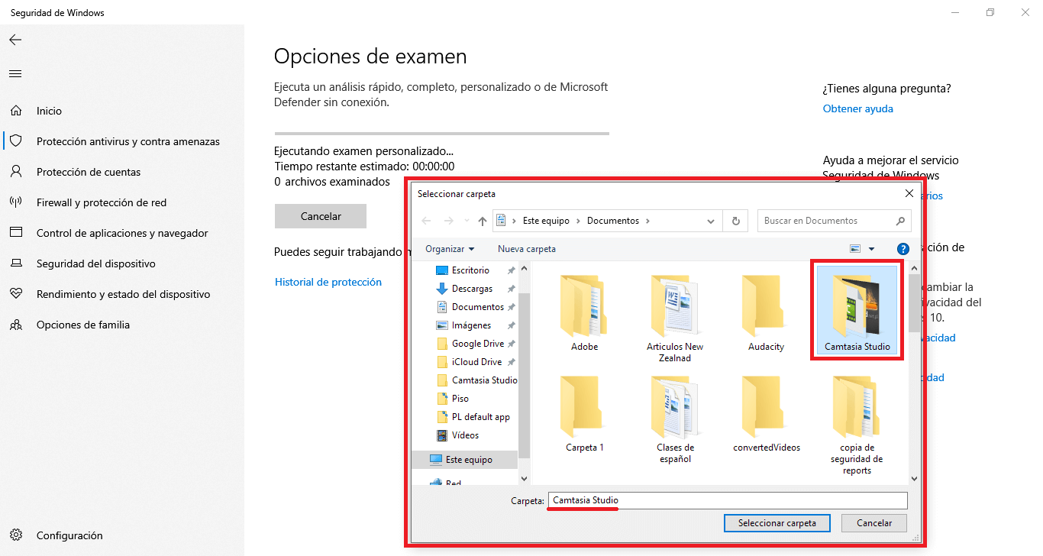Select Imágenes in the navigation pane
Screen dimensions: 1043x556
[471, 325]
